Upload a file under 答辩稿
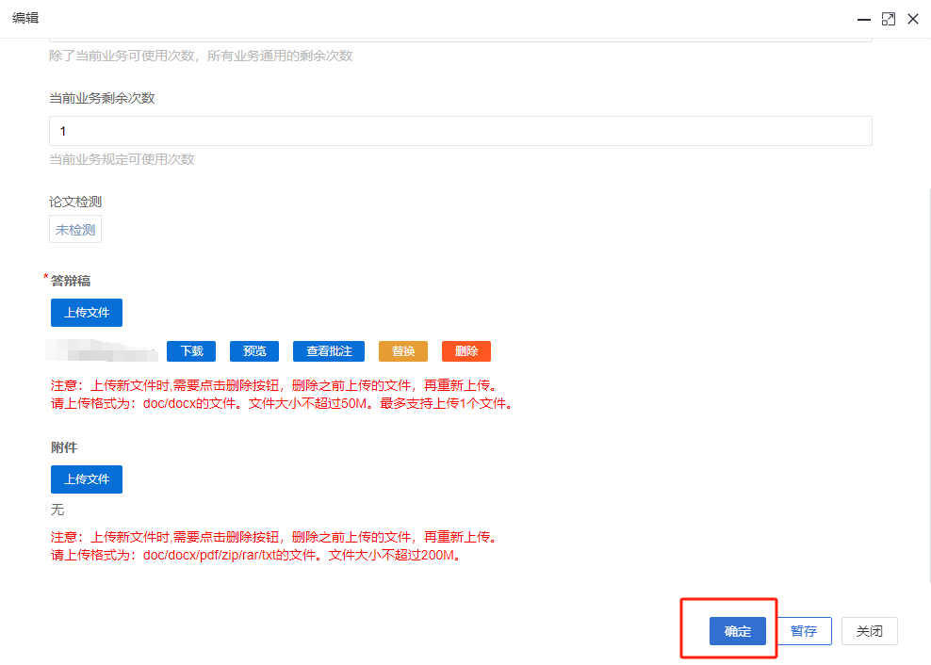931x665 pixels. (87, 313)
